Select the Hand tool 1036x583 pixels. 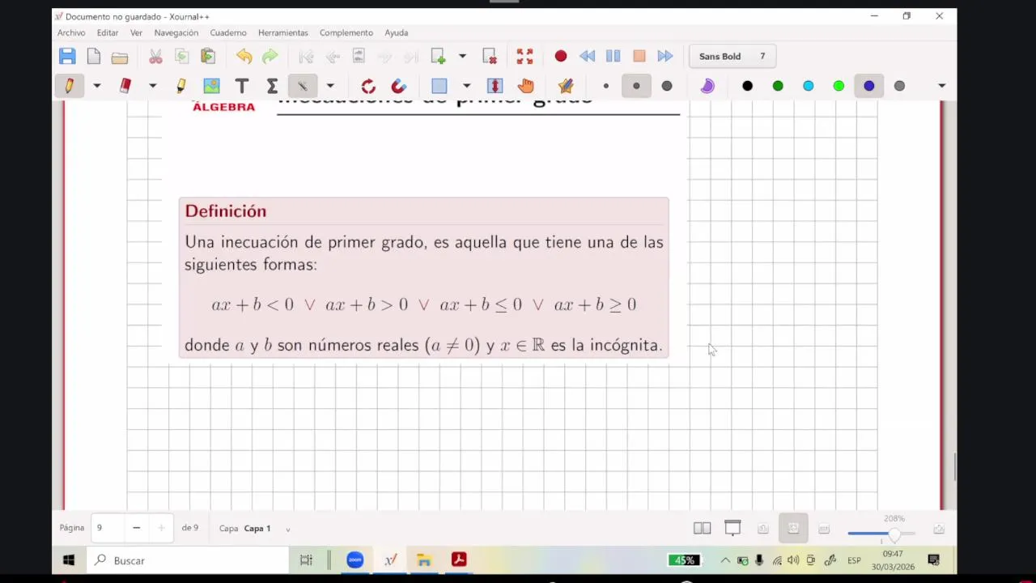525,86
